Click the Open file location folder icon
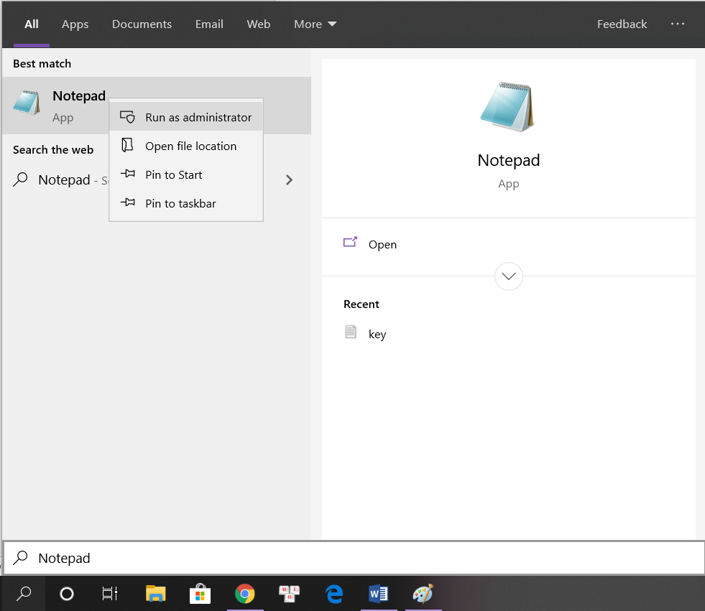Viewport: 705px width, 611px height. click(128, 144)
